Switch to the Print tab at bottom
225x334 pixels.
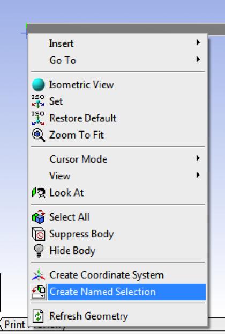coord(14,324)
